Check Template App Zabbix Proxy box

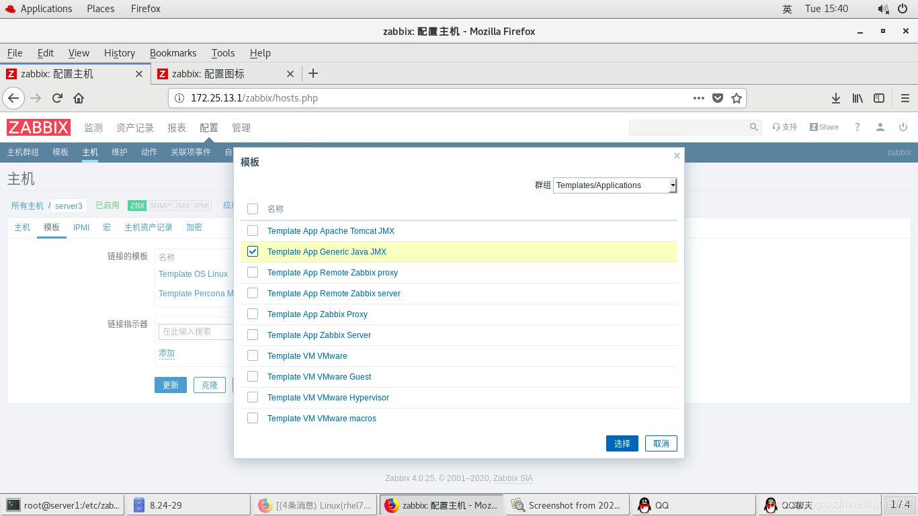(253, 314)
